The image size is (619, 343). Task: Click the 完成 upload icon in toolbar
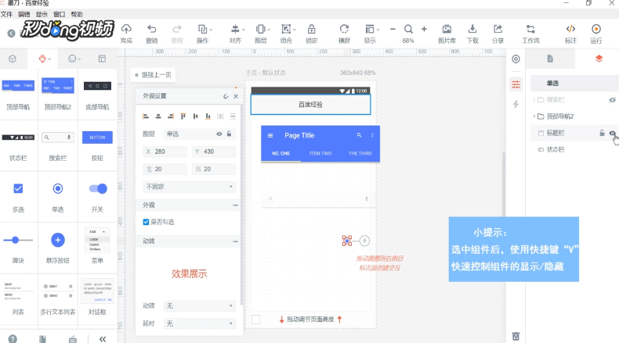[126, 29]
